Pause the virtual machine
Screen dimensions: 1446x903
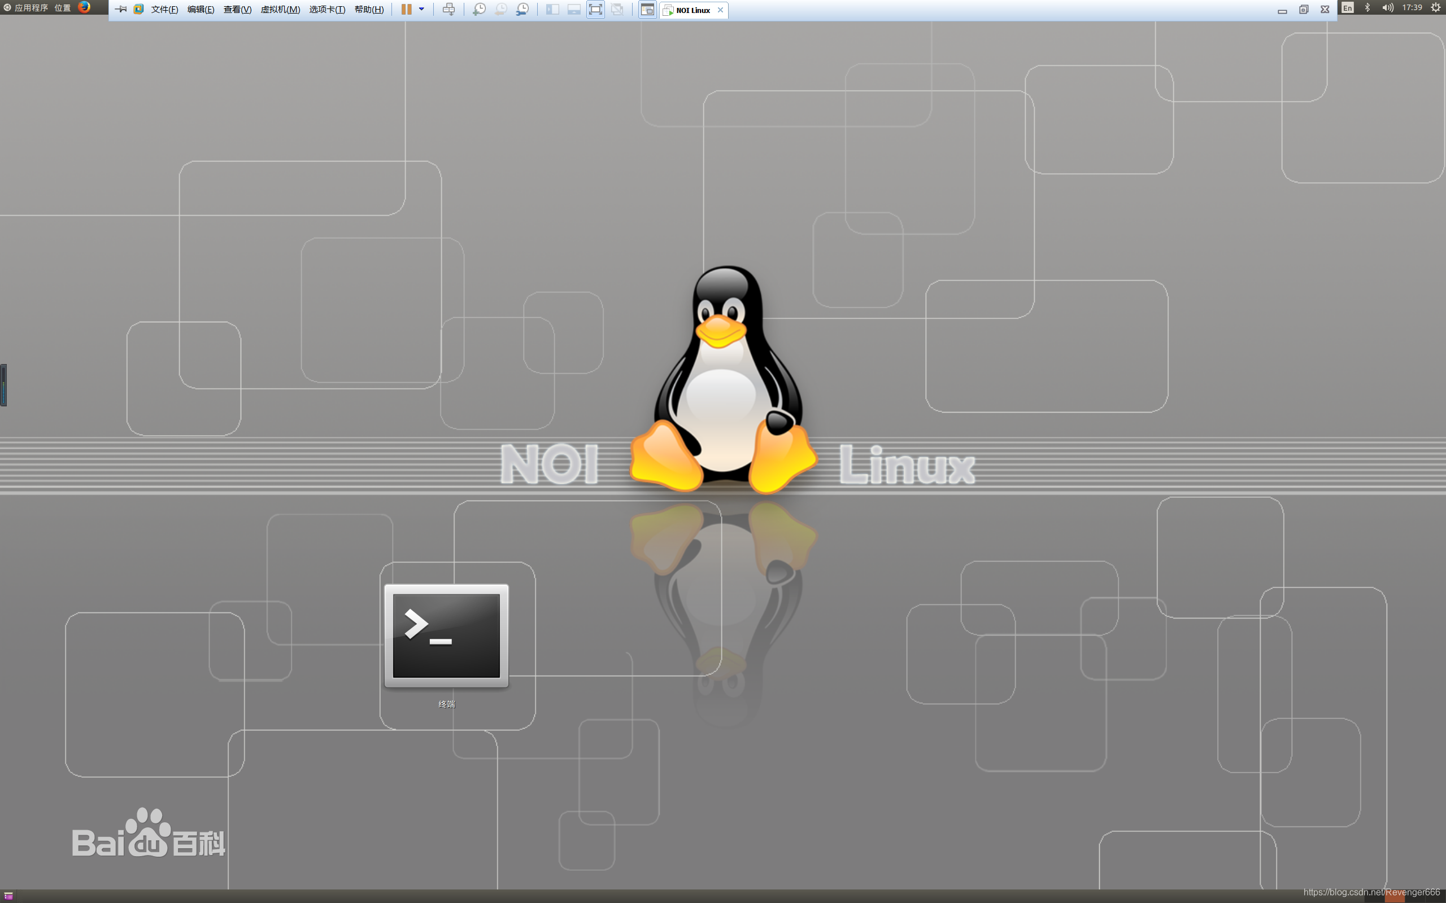pyautogui.click(x=406, y=10)
